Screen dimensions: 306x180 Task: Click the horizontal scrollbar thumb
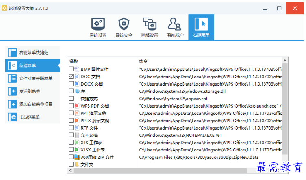pos(160,170)
